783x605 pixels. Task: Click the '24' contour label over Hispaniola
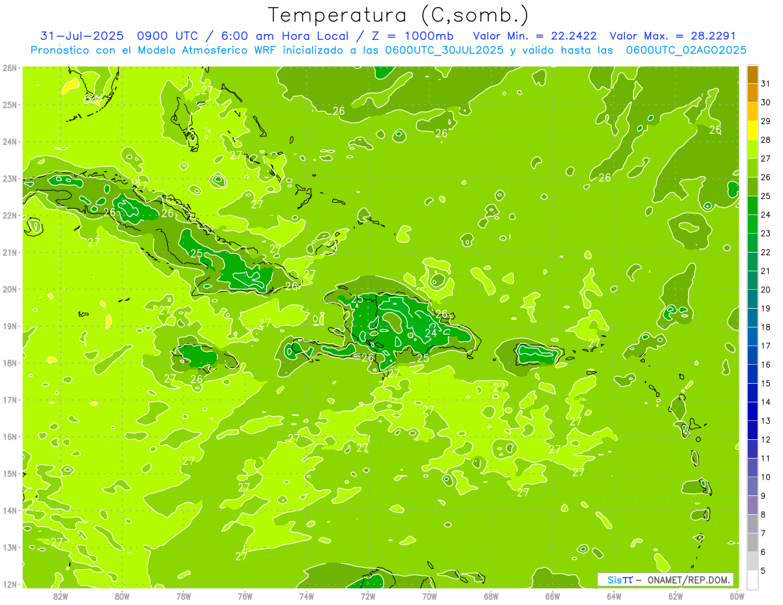click(431, 333)
